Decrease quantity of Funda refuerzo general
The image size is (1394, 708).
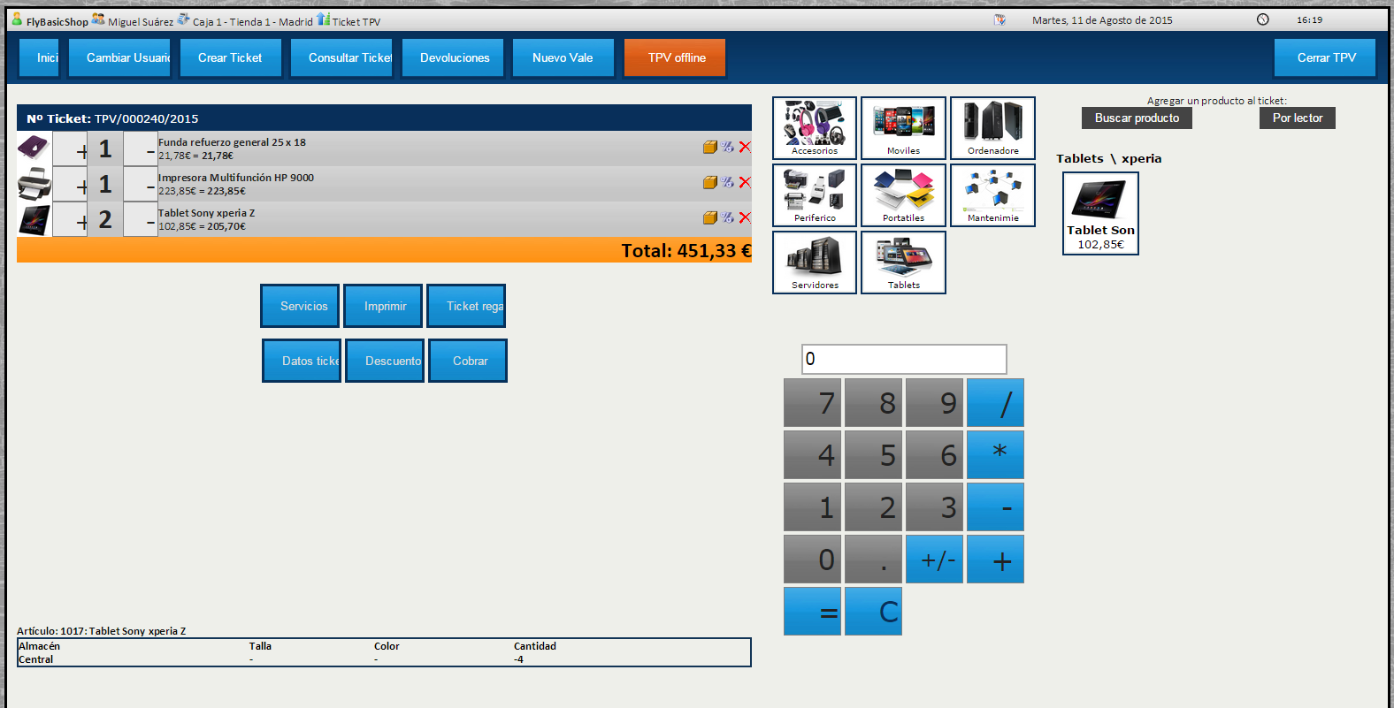tap(141, 149)
